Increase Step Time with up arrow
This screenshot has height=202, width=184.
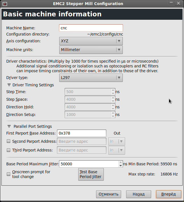pos(113,90)
